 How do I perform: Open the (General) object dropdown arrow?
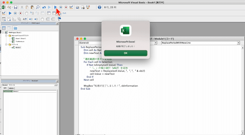point(156,43)
